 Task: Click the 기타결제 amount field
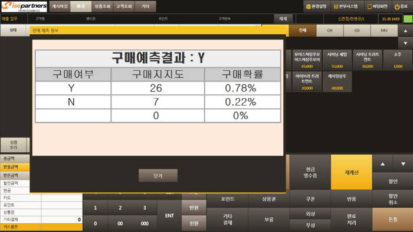(61, 220)
